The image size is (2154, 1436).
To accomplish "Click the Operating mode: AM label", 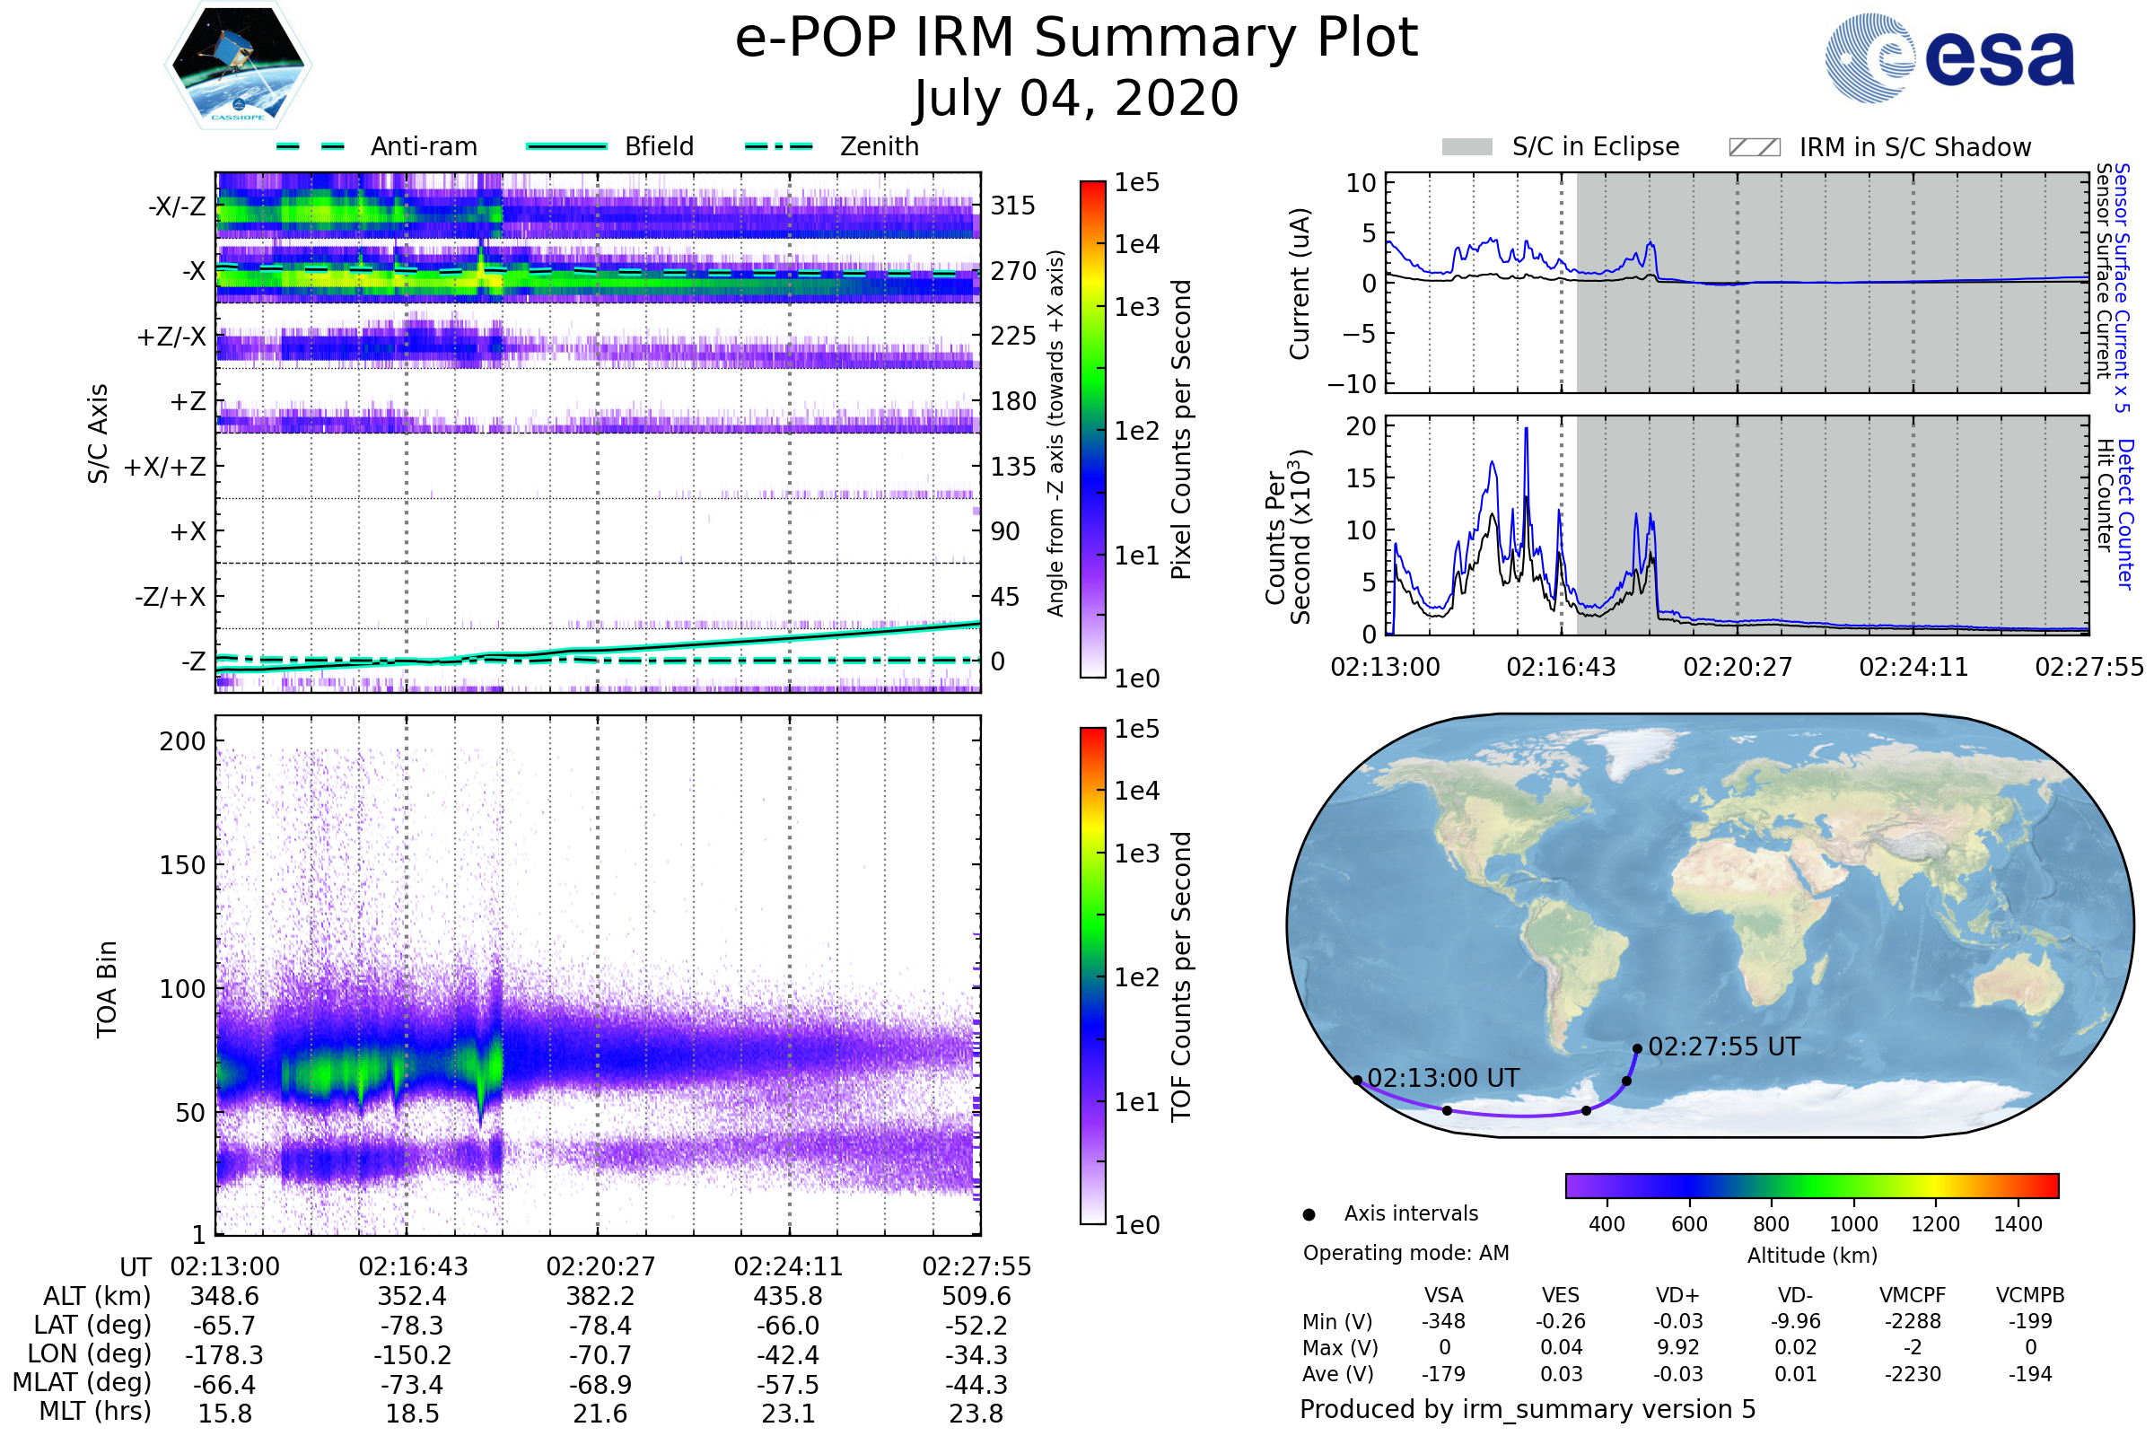I will [x=1405, y=1253].
